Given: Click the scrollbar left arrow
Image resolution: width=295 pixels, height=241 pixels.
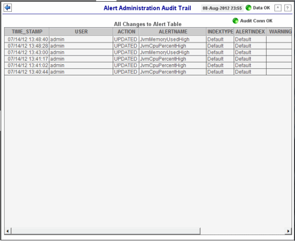Looking at the screenshot, I should point(8,231).
